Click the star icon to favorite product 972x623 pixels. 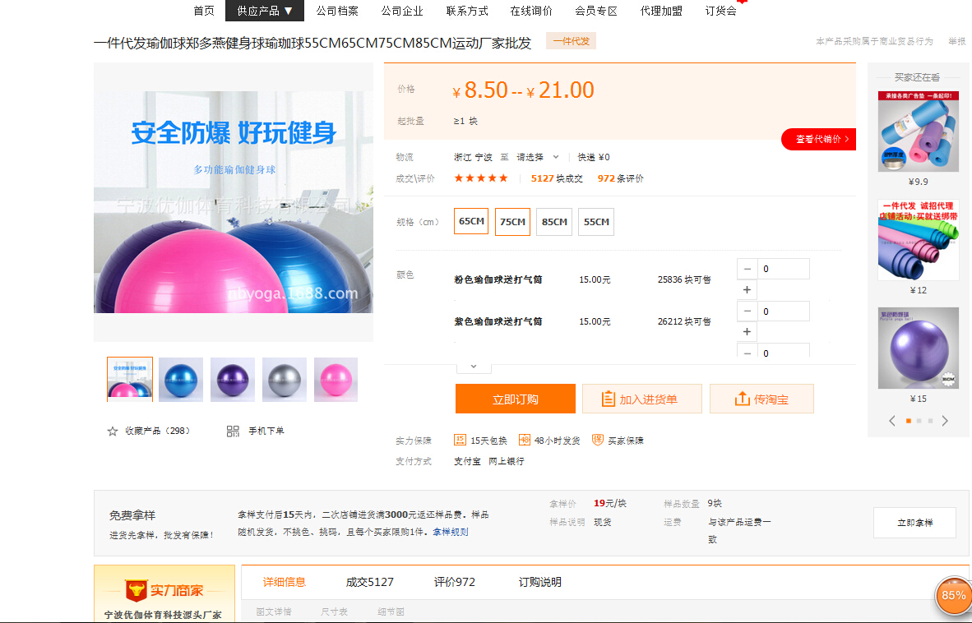113,431
